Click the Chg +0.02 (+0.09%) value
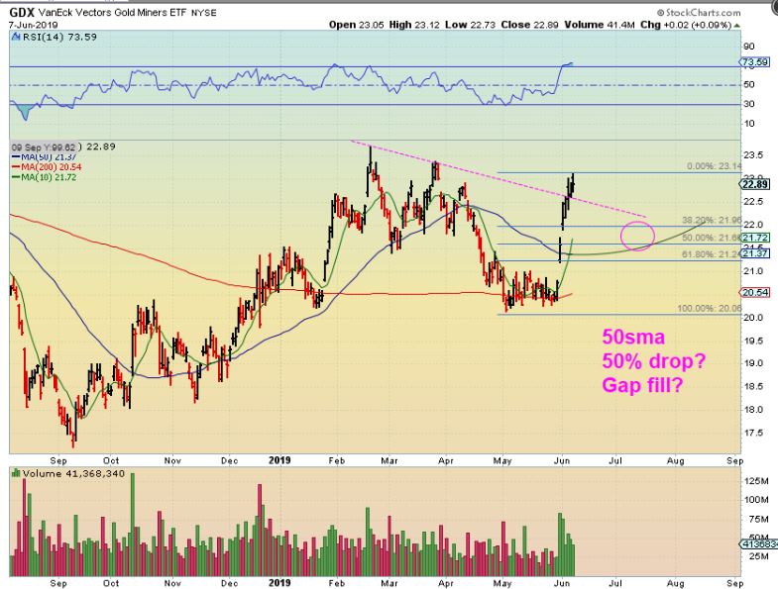Screen dimensions: 778x589 point(686,25)
